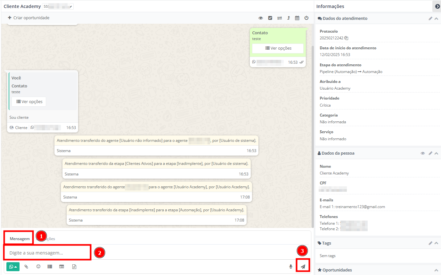Collapse the Informações side panel arrow
Viewport: 441px width, 275px height.
(437, 6)
